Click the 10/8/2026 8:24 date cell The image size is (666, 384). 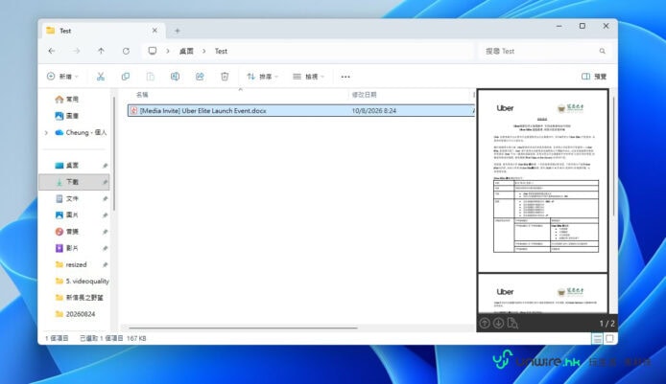(x=373, y=111)
